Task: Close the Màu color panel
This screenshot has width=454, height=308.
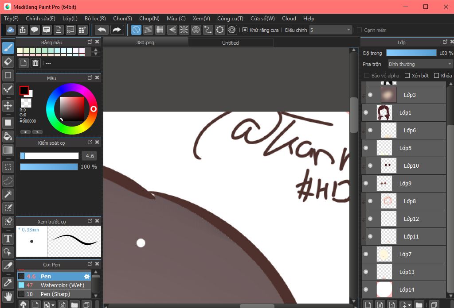Action: (97, 77)
